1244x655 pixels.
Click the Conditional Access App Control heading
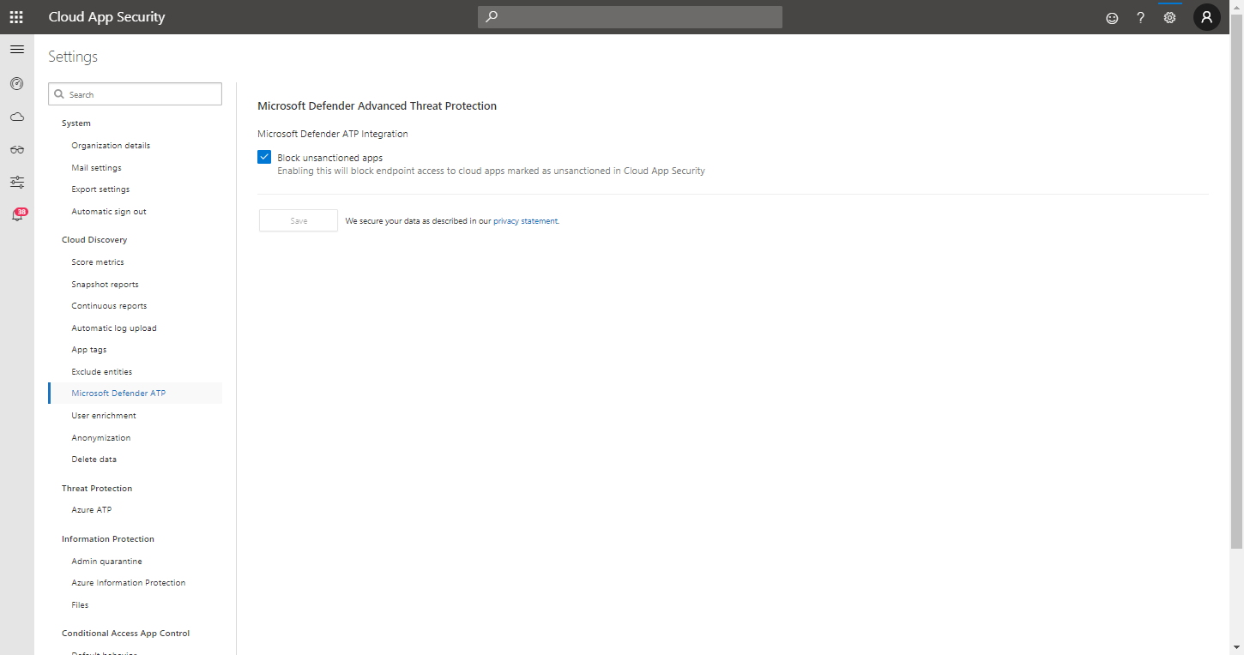click(x=126, y=634)
